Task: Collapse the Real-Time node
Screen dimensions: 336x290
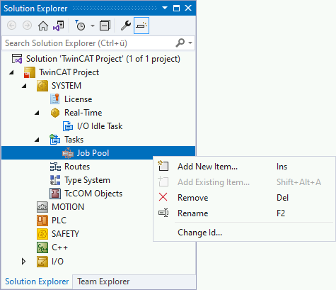Action: coord(37,113)
